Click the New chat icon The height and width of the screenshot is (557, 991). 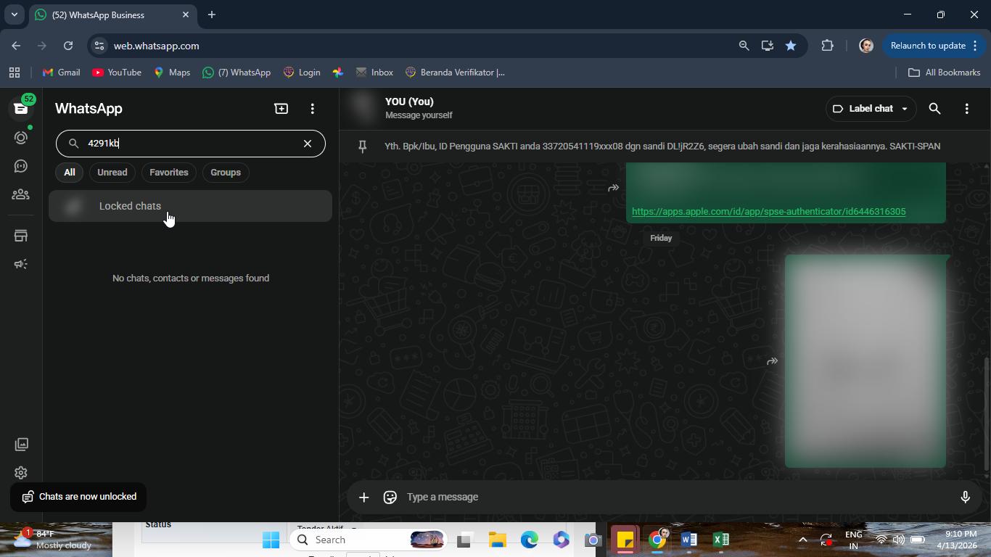[281, 109]
